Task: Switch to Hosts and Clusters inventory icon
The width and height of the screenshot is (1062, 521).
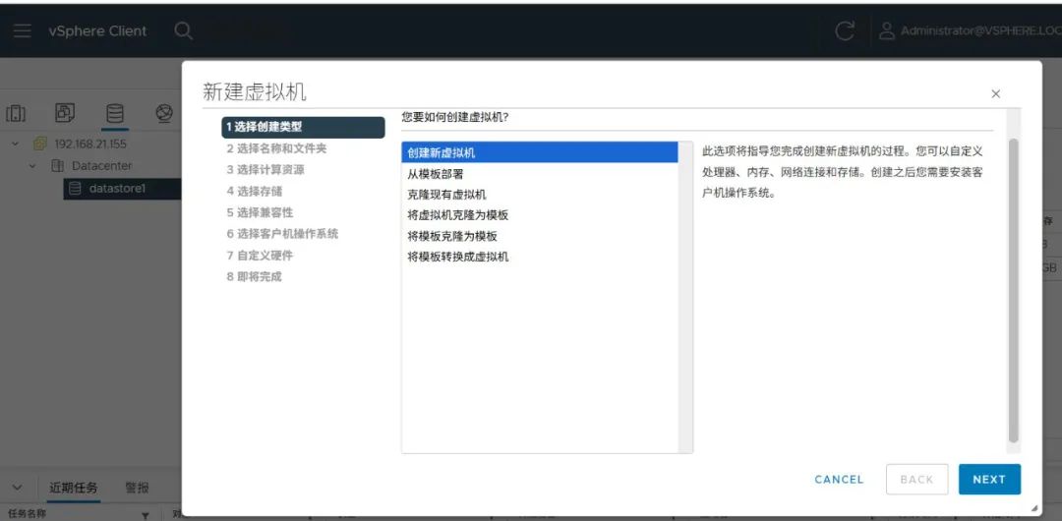Action: (17, 114)
